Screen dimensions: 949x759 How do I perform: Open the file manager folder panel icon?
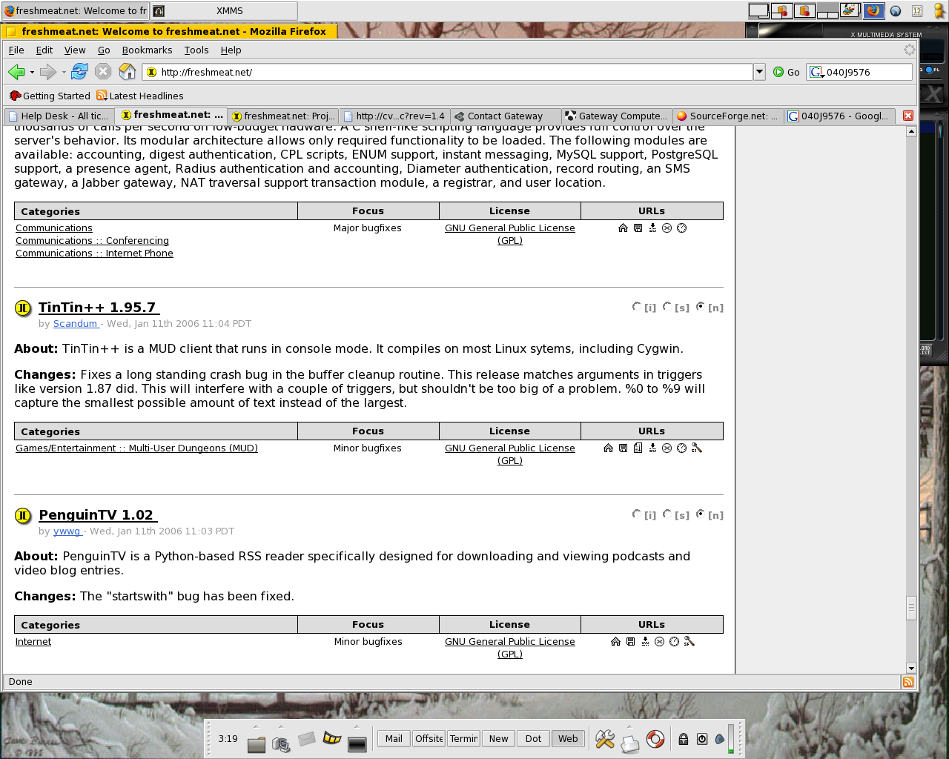click(x=257, y=743)
